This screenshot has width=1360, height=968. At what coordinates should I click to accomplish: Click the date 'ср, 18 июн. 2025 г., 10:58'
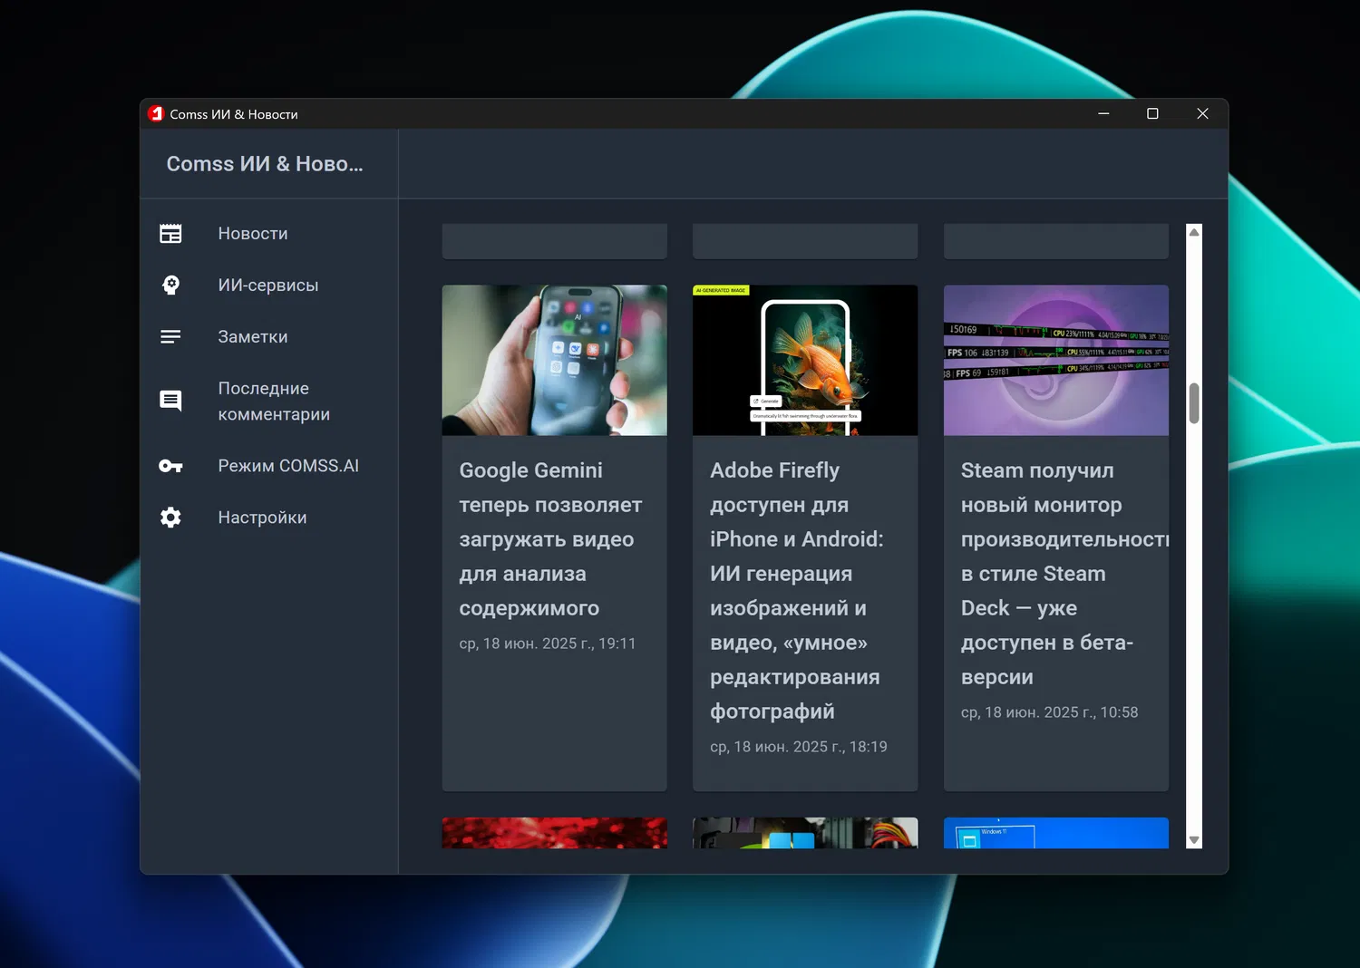point(1049,712)
